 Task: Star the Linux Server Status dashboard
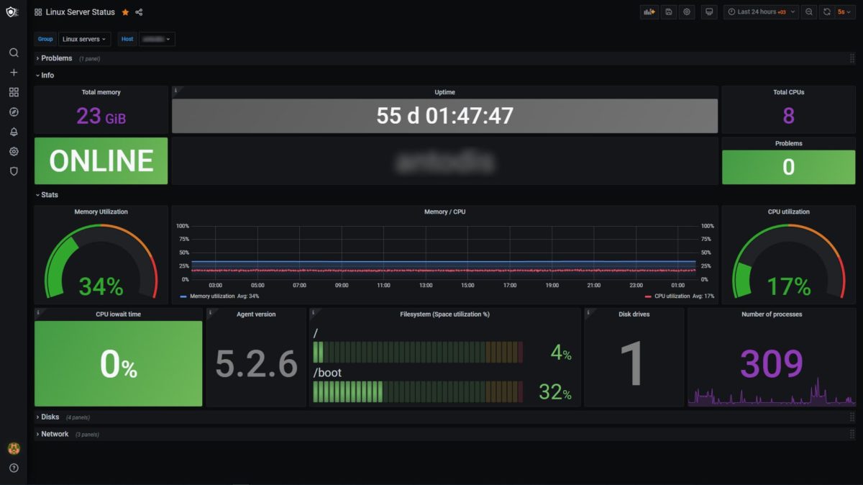pyautogui.click(x=125, y=12)
